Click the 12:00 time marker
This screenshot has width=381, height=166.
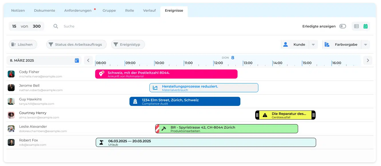click(218, 63)
